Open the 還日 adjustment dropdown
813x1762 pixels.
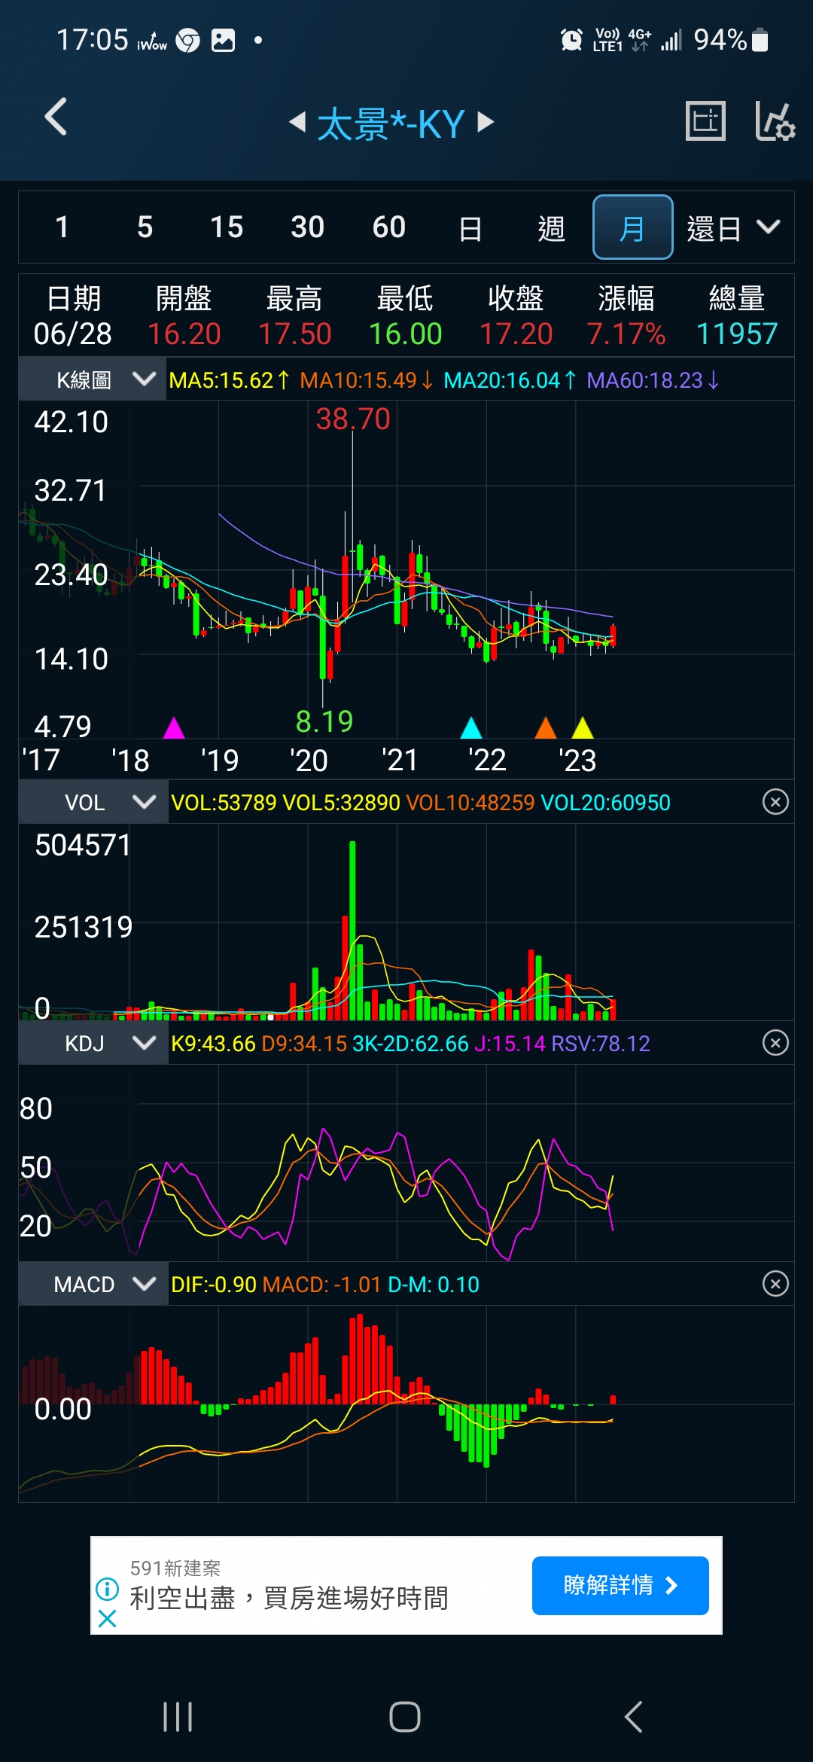point(732,227)
